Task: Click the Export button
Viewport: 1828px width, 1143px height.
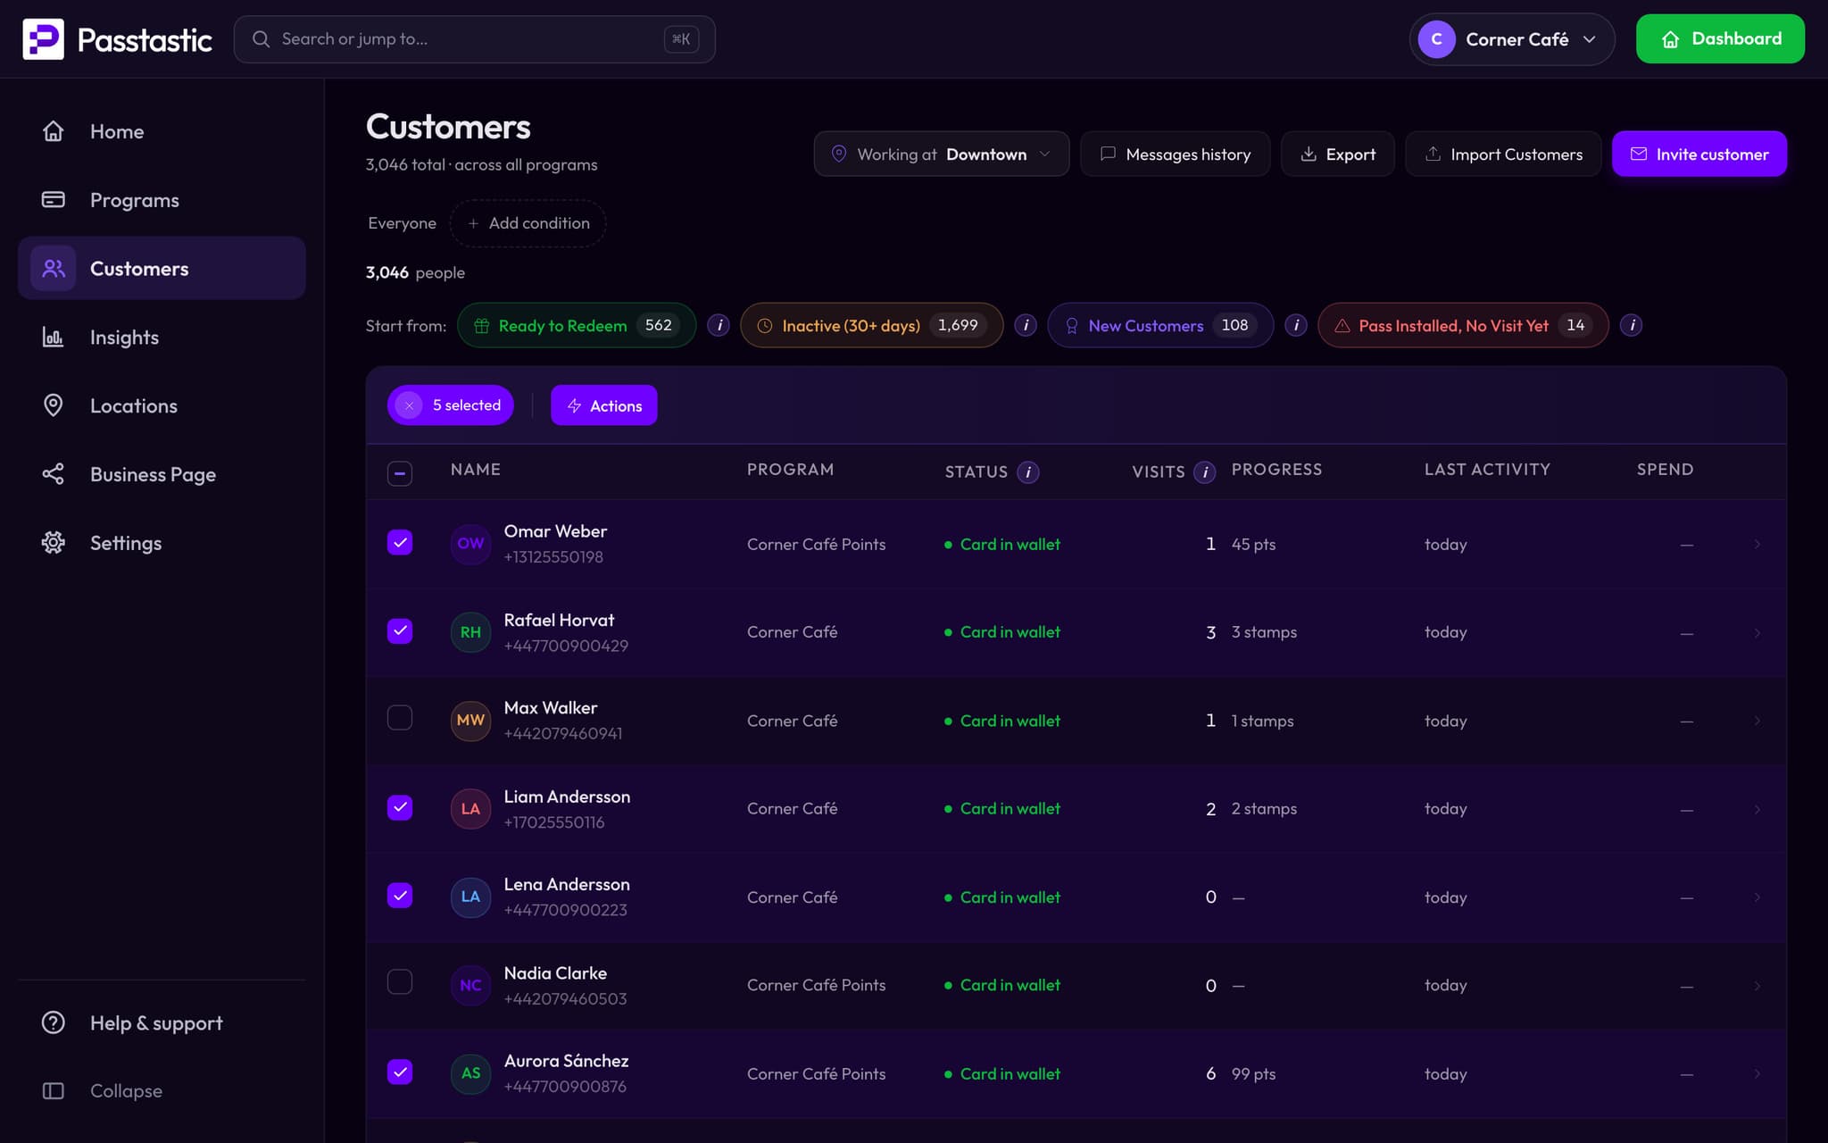Action: [1337, 154]
